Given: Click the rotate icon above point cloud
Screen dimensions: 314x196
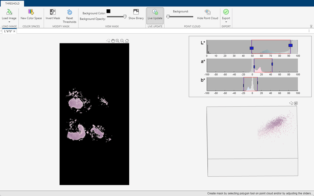Looking at the screenshot, I should click(x=296, y=103).
